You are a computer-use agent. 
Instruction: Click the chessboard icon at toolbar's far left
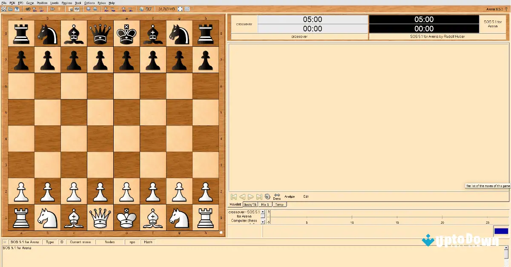click(4, 9)
